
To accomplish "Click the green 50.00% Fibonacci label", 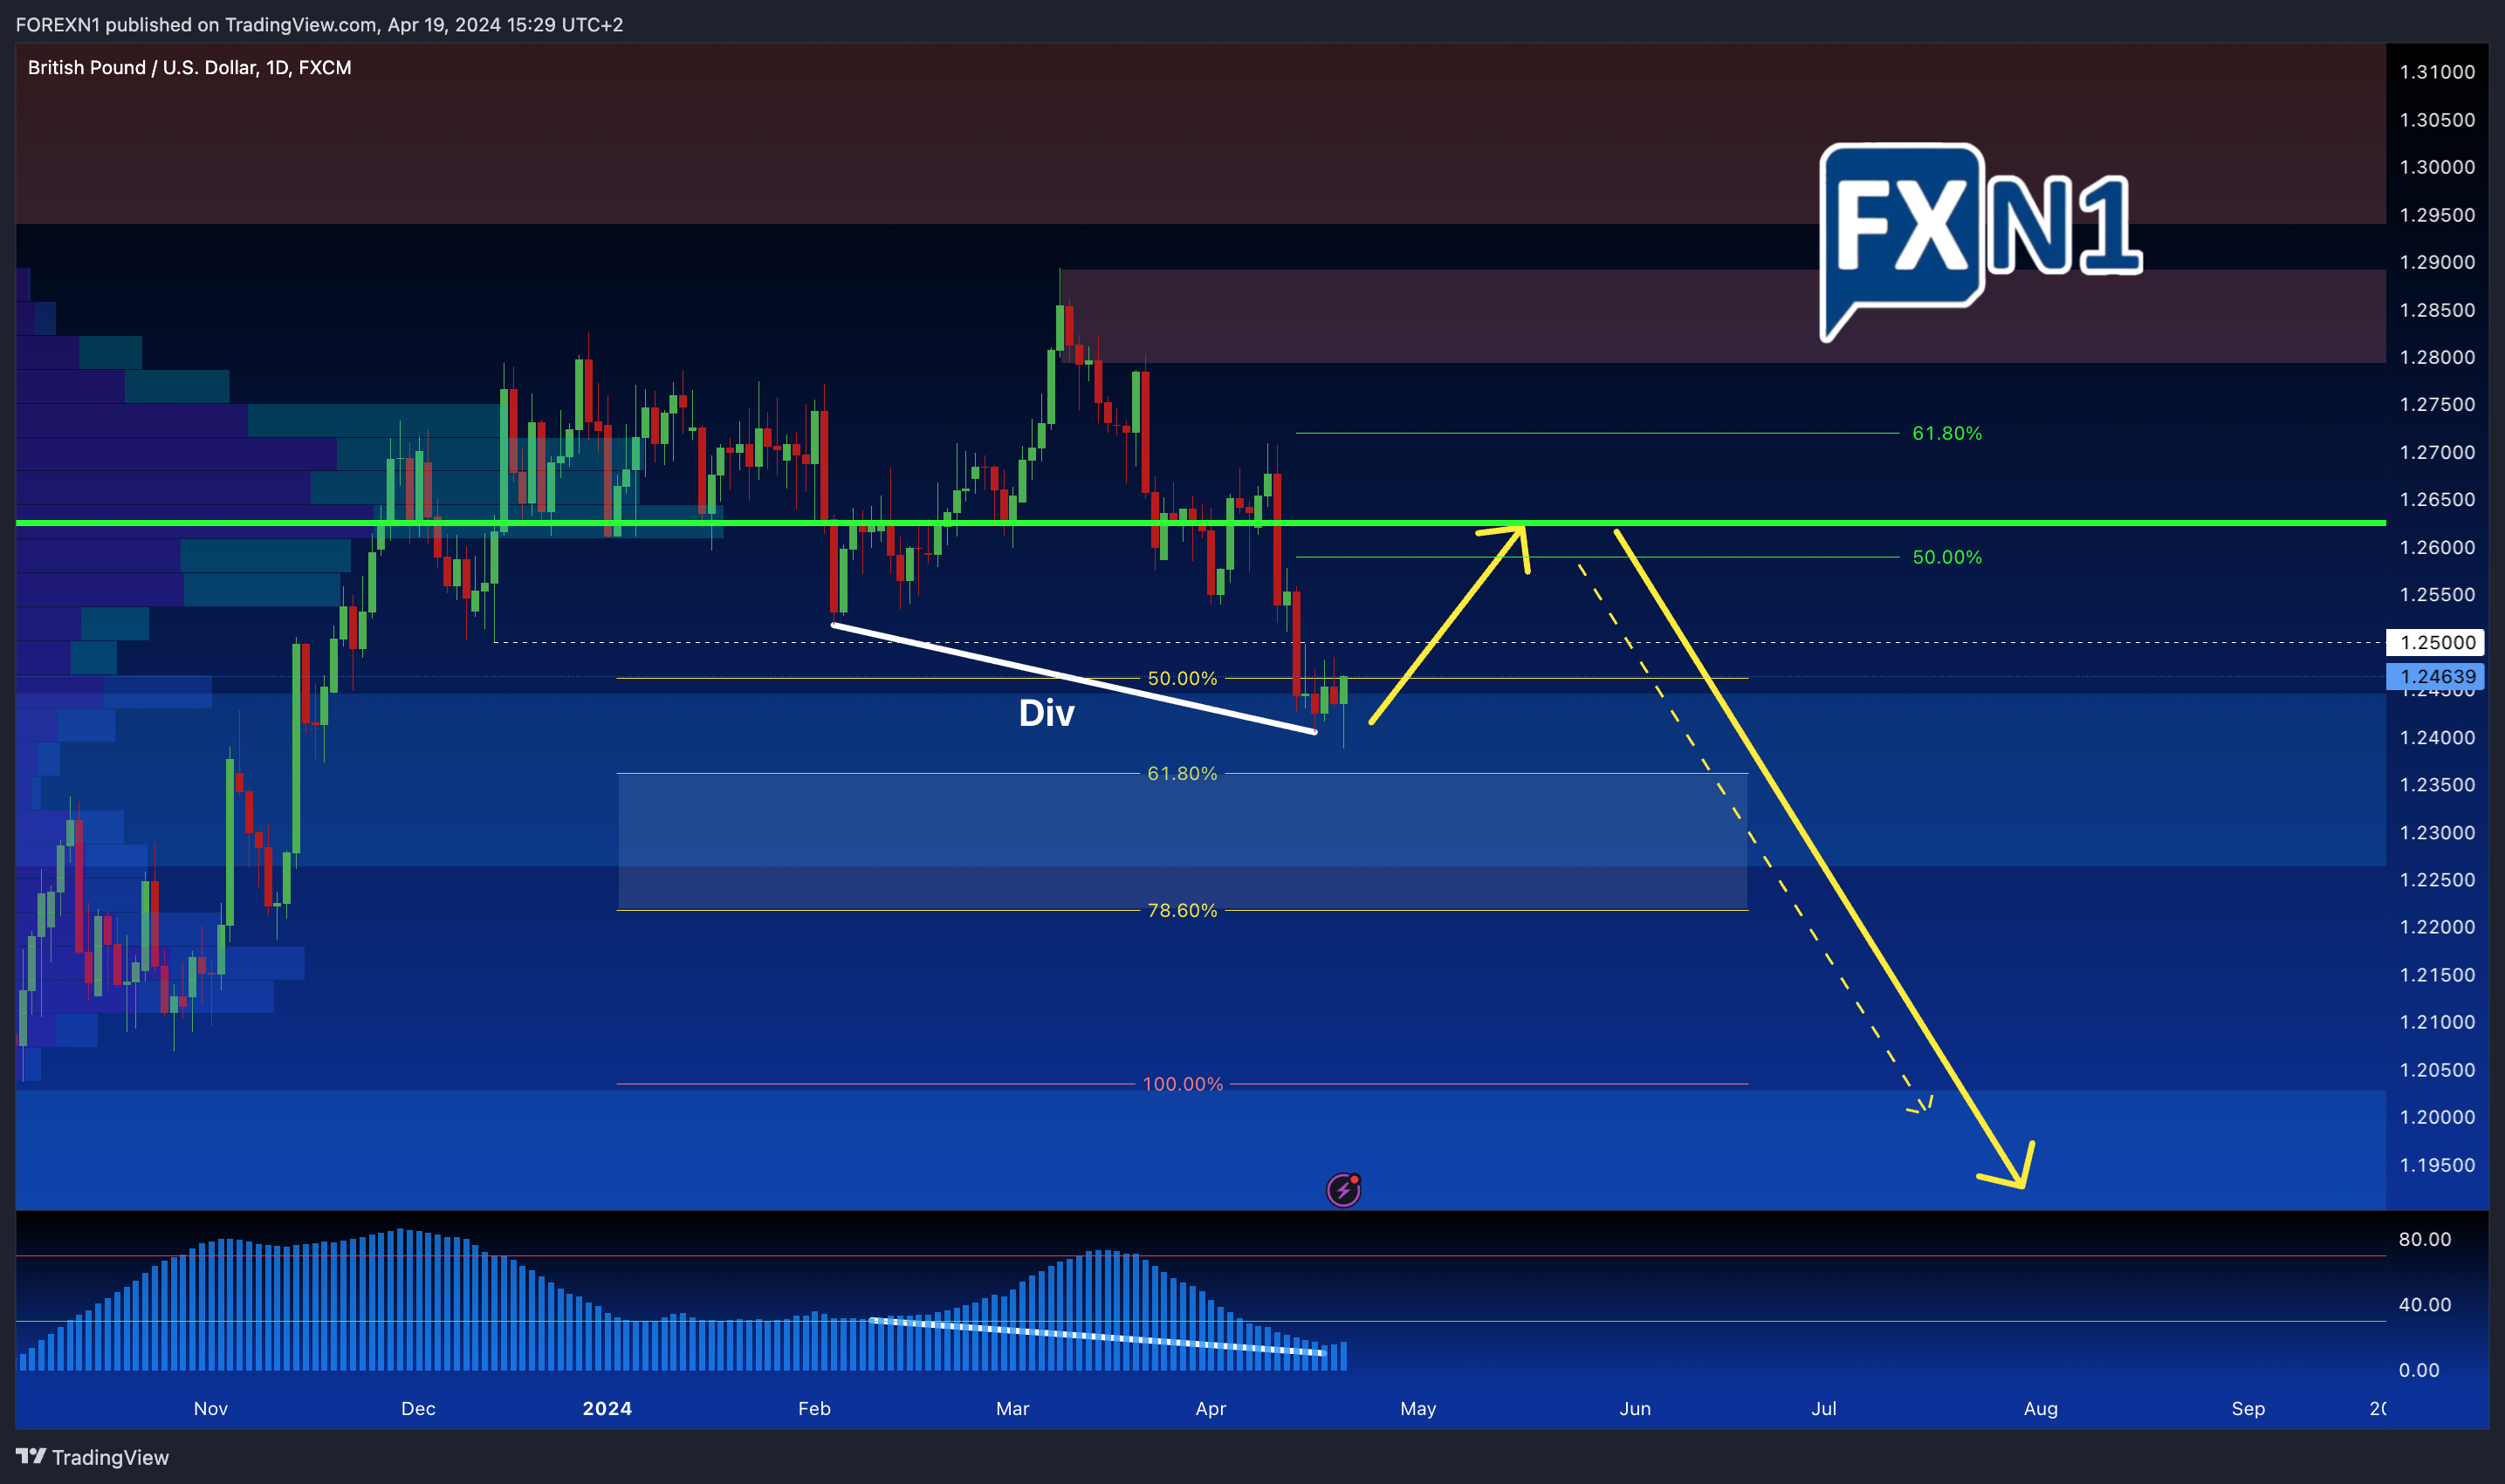I will pos(1946,557).
